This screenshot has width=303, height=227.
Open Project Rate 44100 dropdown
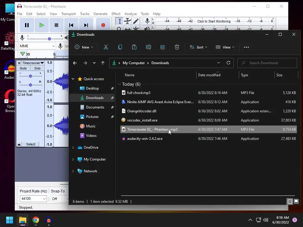coord(33,199)
